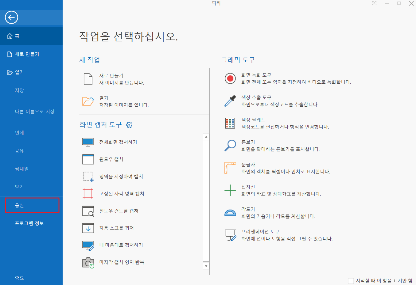Click the back arrow circle button
The image size is (416, 285).
click(x=11, y=17)
